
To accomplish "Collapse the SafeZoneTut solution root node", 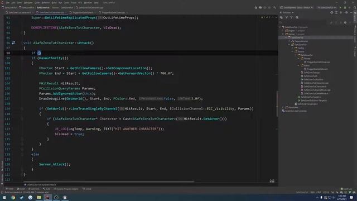I will click(280, 27).
